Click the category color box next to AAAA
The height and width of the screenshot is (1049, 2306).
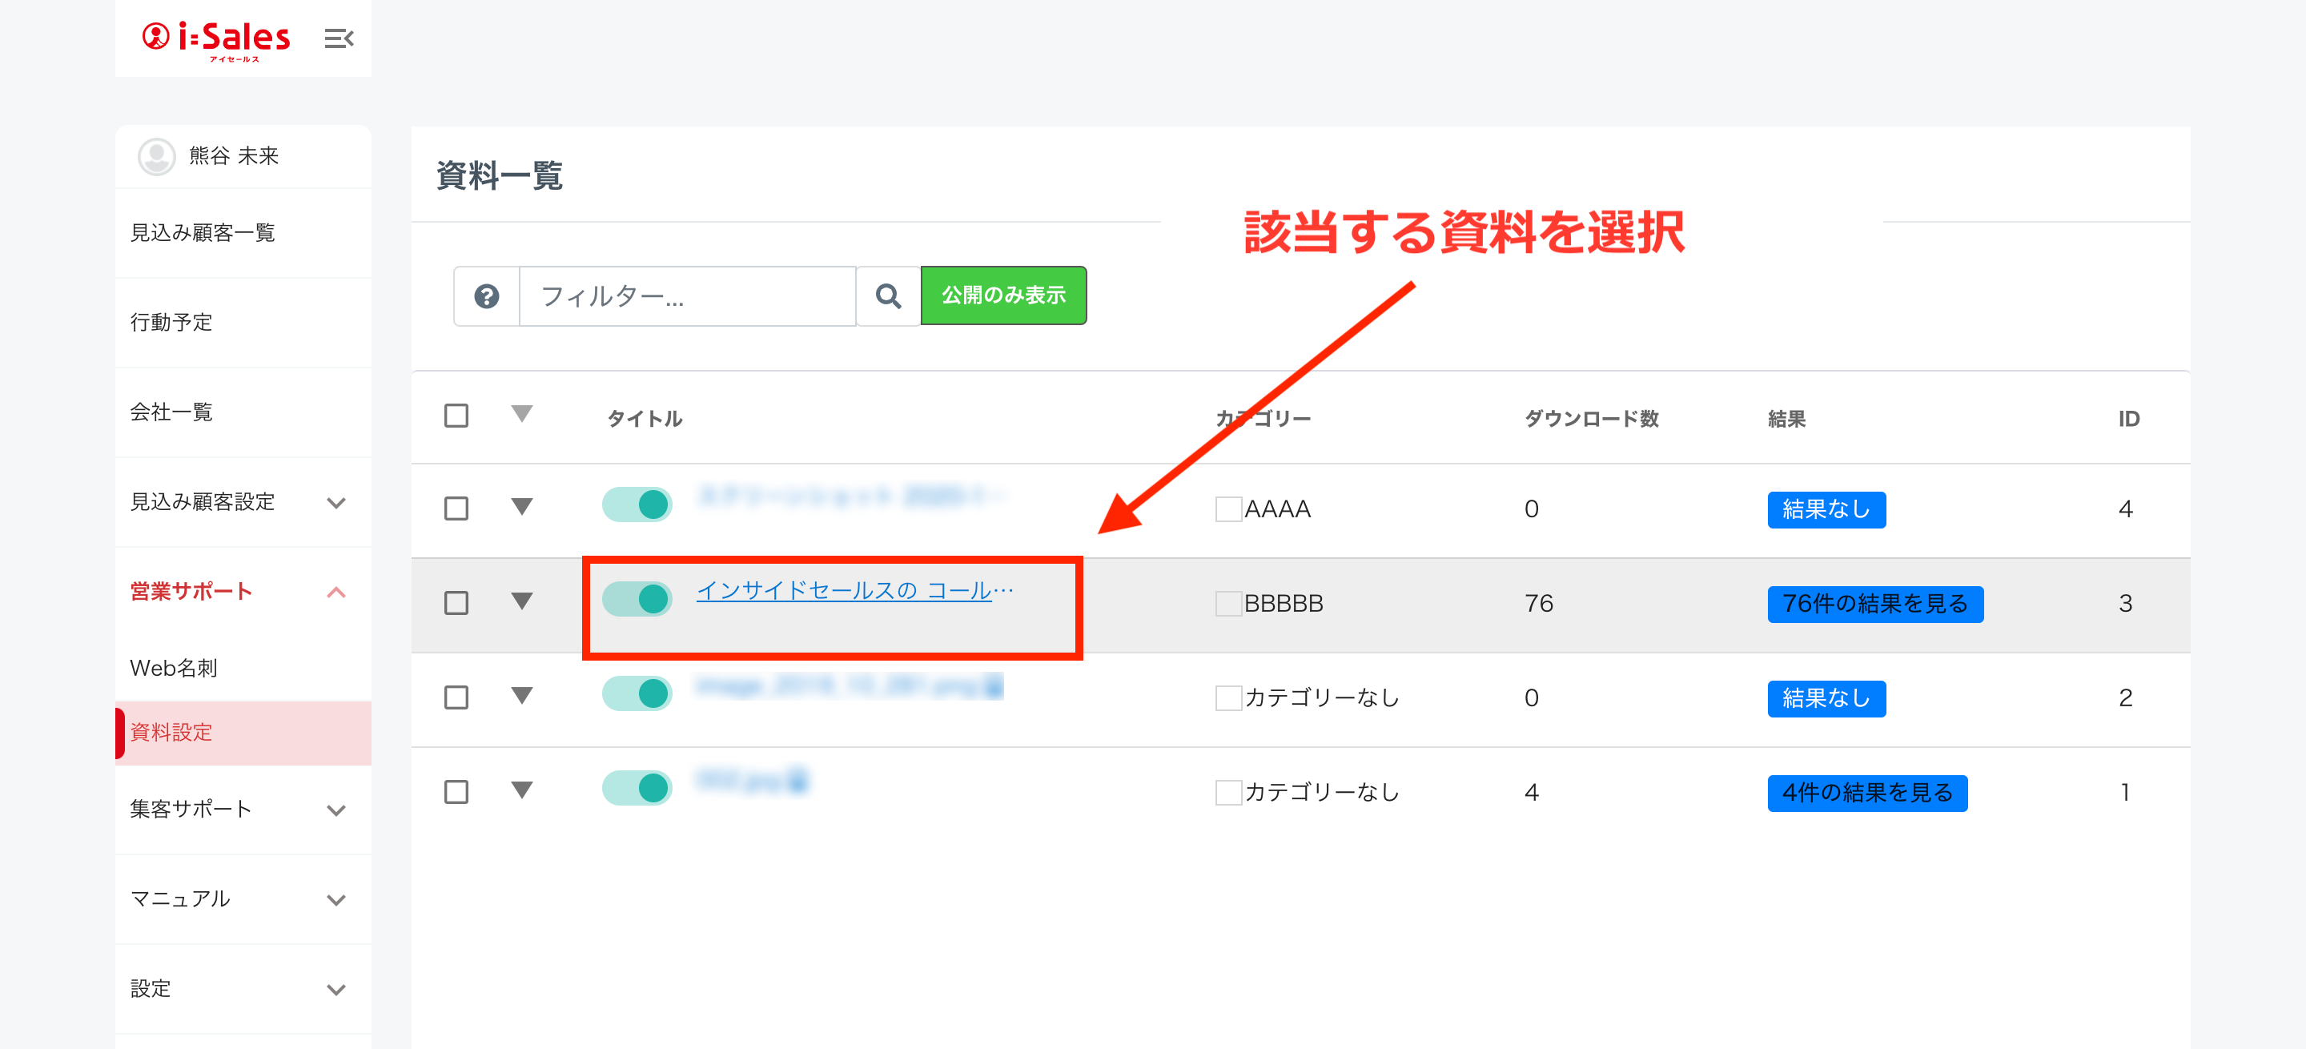click(x=1227, y=509)
